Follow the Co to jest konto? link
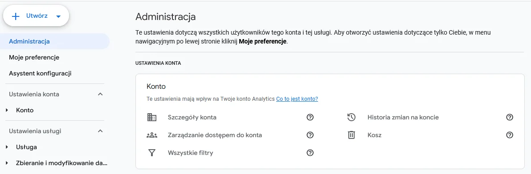This screenshot has width=531, height=174. [x=297, y=99]
